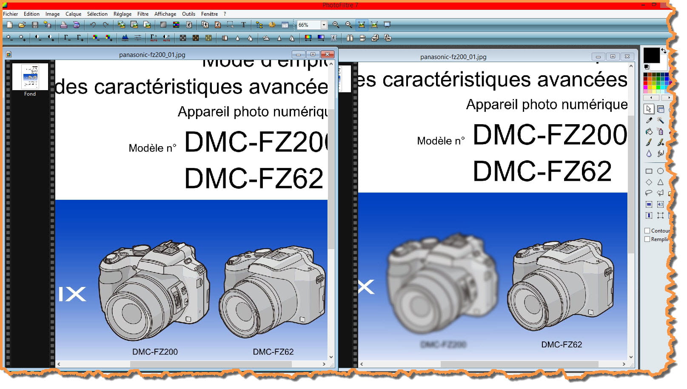Viewport: 687px width, 389px height.
Task: Swap foreground and background colors
Action: pyautogui.click(x=663, y=51)
